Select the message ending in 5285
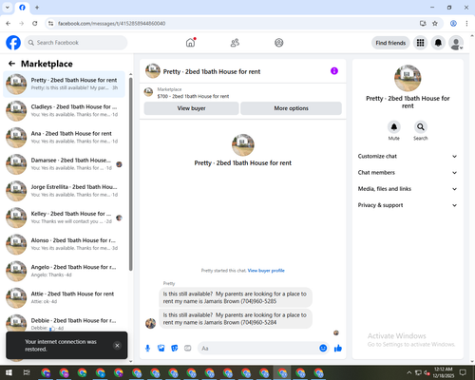 coord(236,297)
